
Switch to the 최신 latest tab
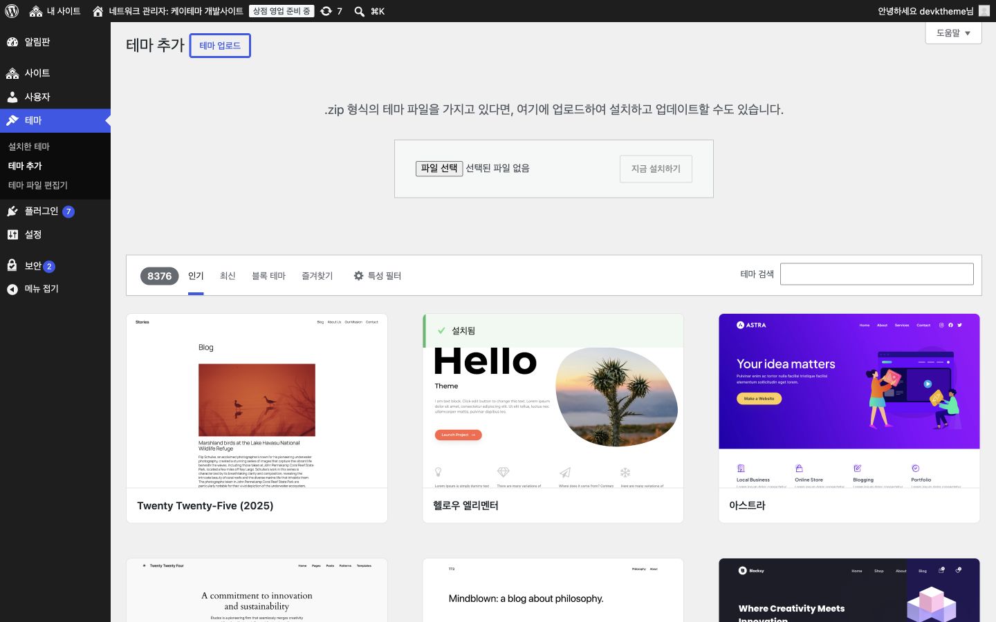pos(228,276)
